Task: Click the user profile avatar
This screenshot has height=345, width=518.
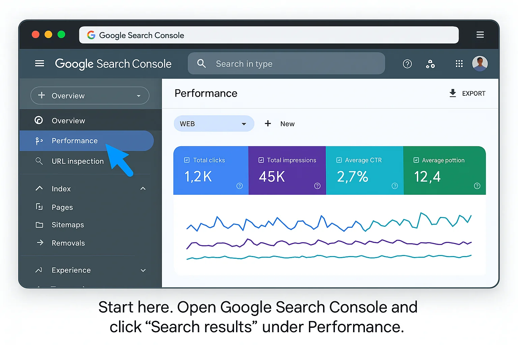Action: click(480, 63)
